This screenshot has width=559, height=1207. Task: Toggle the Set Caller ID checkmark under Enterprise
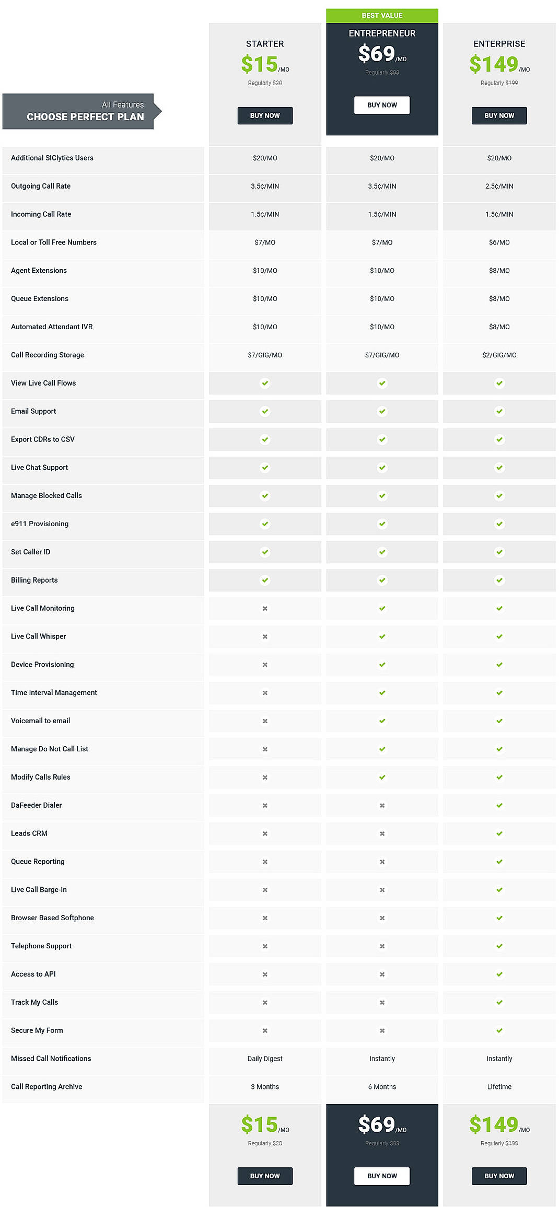pyautogui.click(x=499, y=552)
